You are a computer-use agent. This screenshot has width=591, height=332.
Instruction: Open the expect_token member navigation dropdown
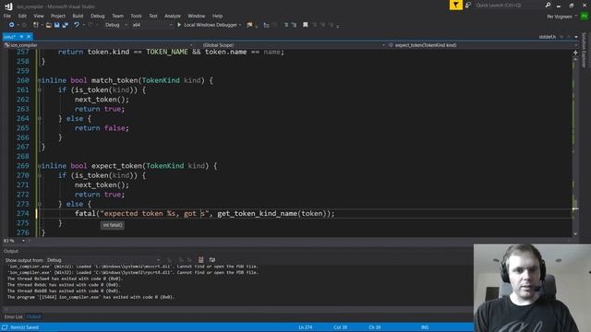(x=481, y=45)
